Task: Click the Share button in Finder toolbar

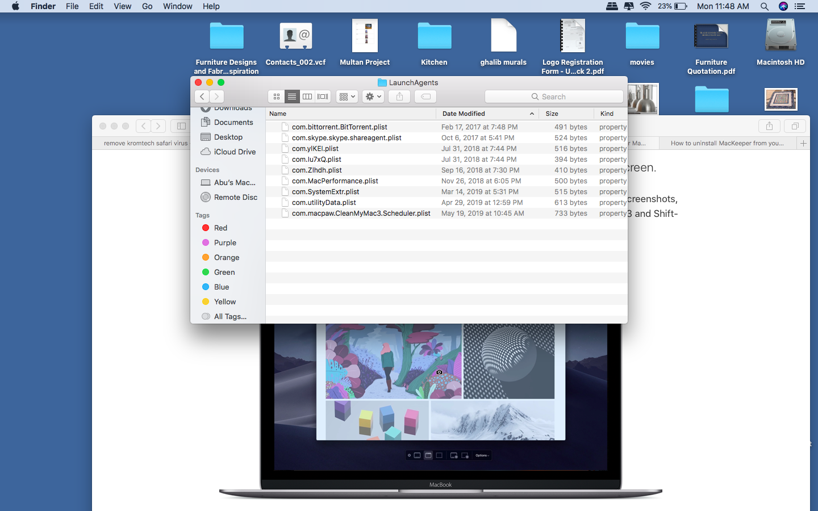Action: (x=399, y=97)
